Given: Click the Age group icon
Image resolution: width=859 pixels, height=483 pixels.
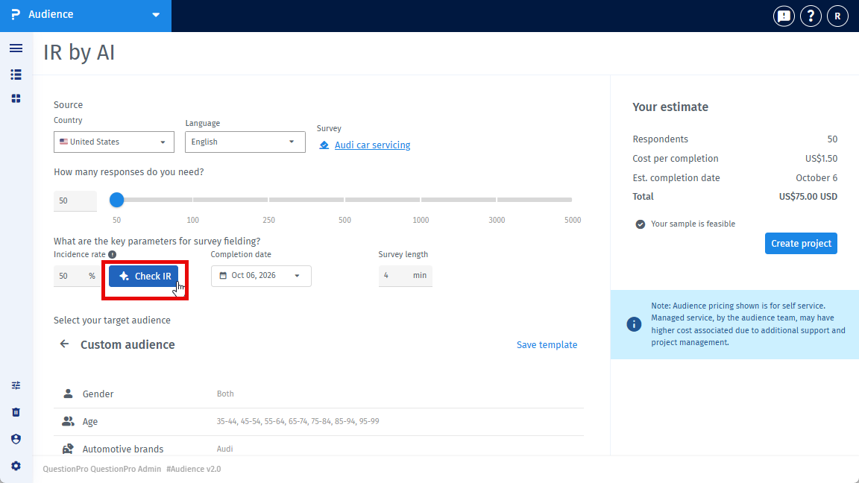Looking at the screenshot, I should point(68,421).
